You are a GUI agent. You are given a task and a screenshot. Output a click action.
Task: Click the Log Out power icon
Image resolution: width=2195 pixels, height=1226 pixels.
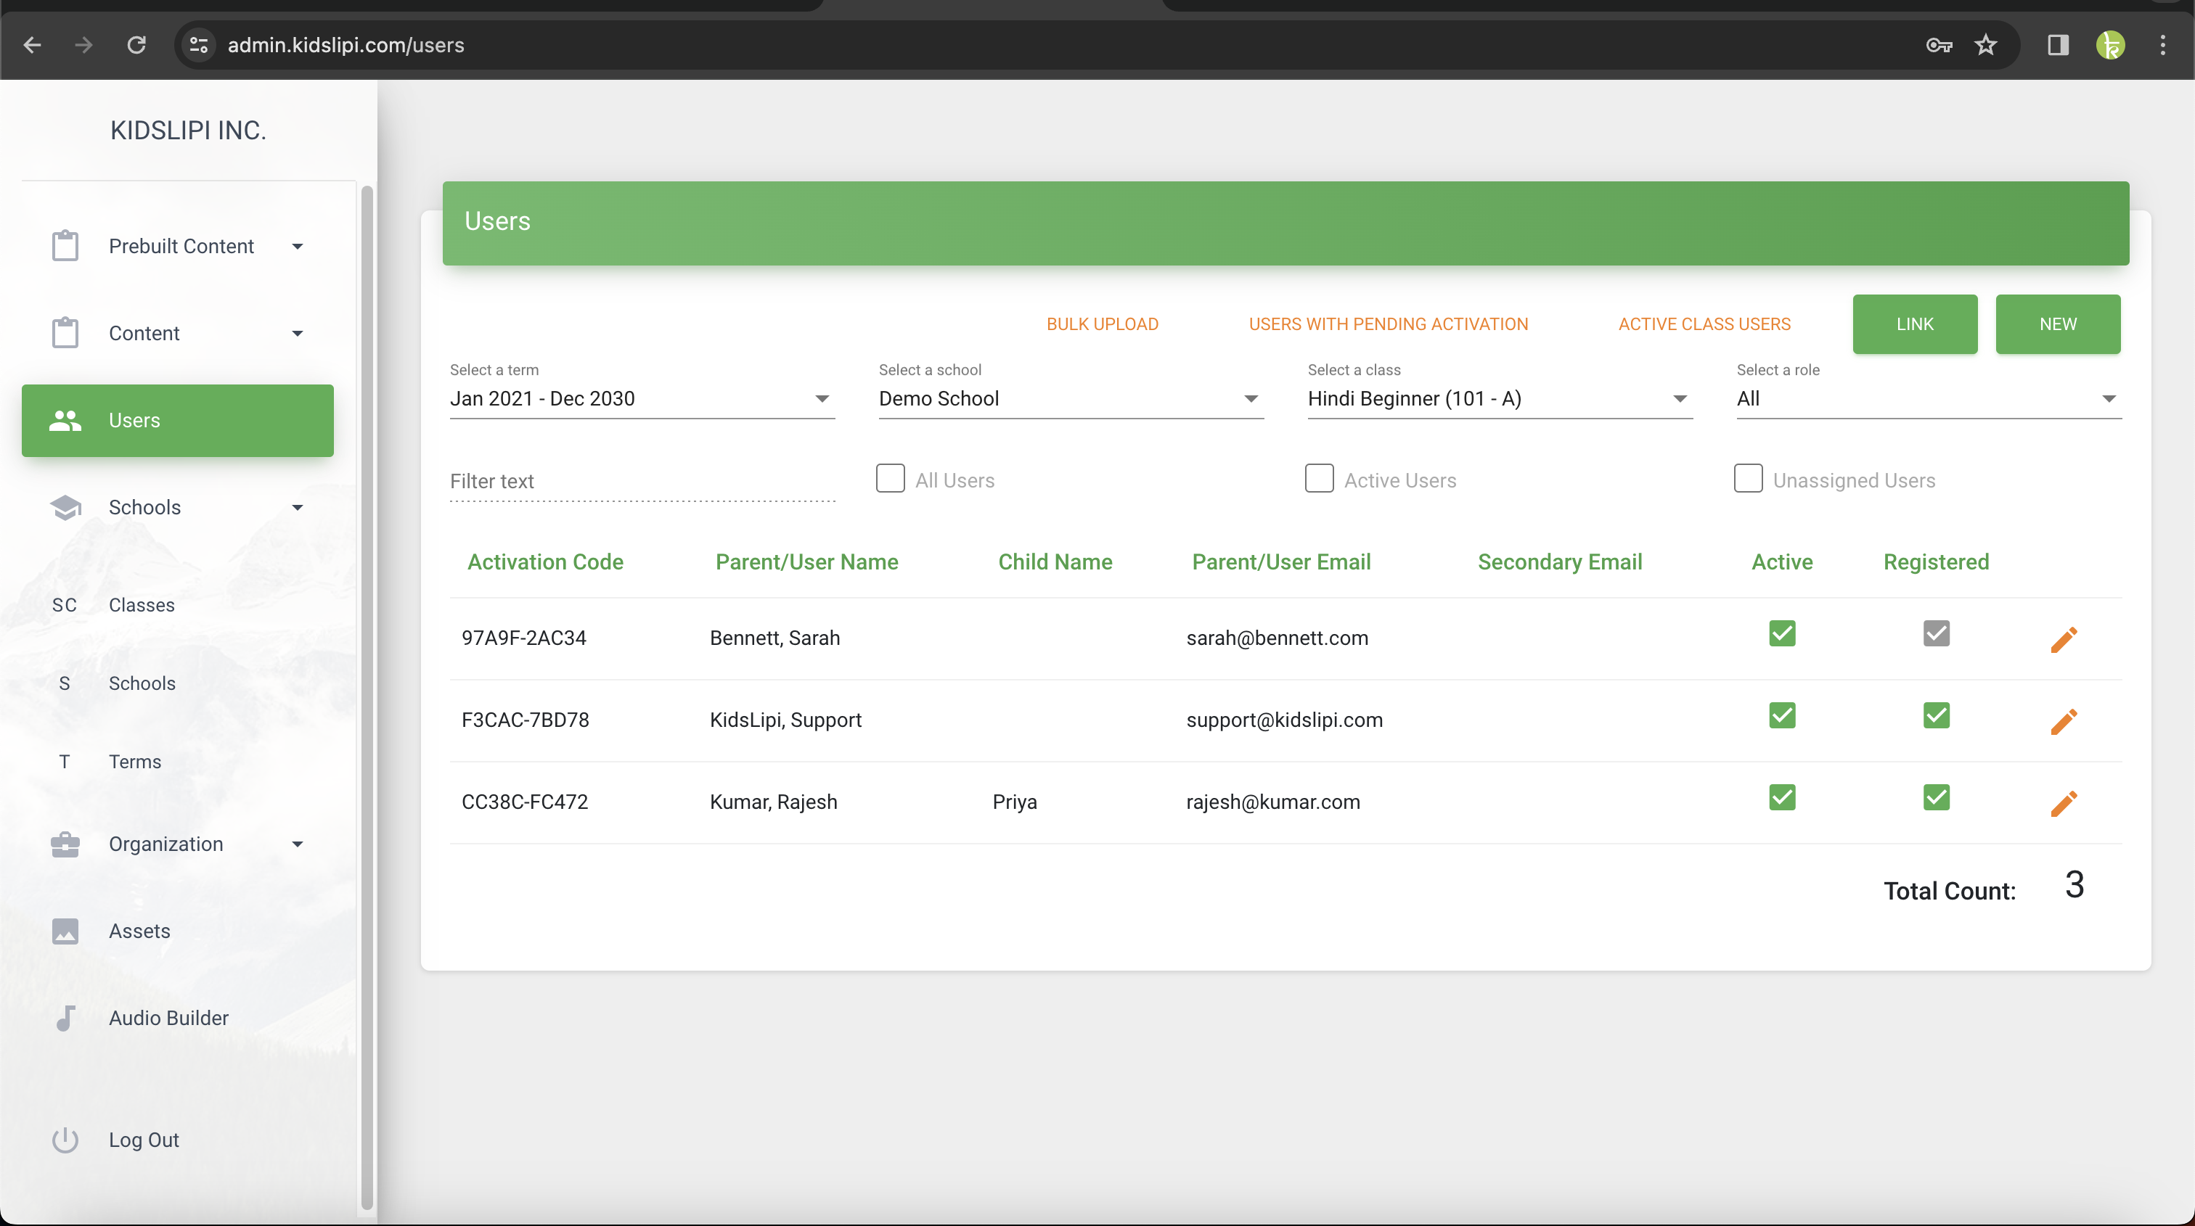point(65,1140)
